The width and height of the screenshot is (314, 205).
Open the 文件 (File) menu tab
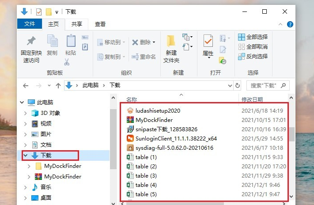click(x=30, y=24)
